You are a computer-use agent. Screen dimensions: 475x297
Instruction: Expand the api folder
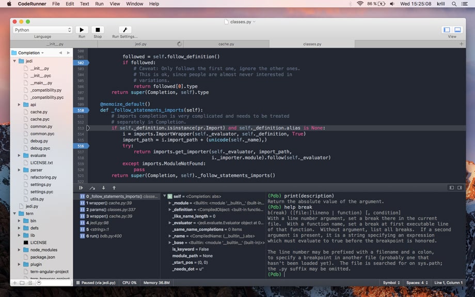(19, 104)
